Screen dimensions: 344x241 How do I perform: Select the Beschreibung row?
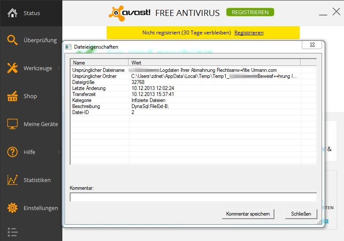point(193,106)
